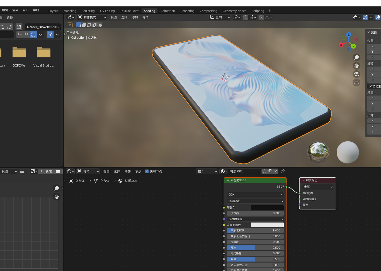Enable the box select new-selection mode
The image size is (381, 271).
coord(79,25)
